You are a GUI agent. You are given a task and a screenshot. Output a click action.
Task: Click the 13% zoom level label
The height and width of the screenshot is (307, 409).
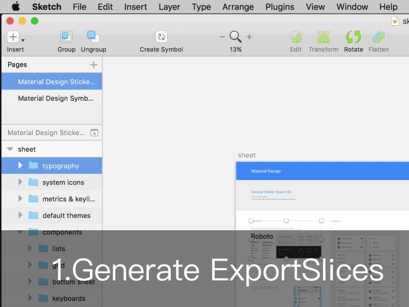coord(235,49)
